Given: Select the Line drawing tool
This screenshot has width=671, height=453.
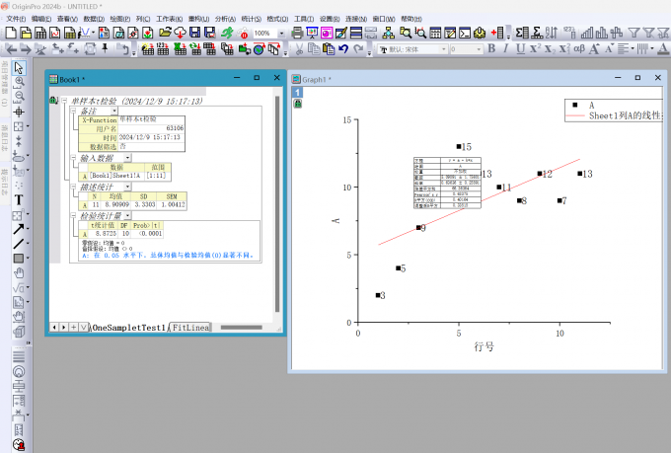Looking at the screenshot, I should click(19, 244).
